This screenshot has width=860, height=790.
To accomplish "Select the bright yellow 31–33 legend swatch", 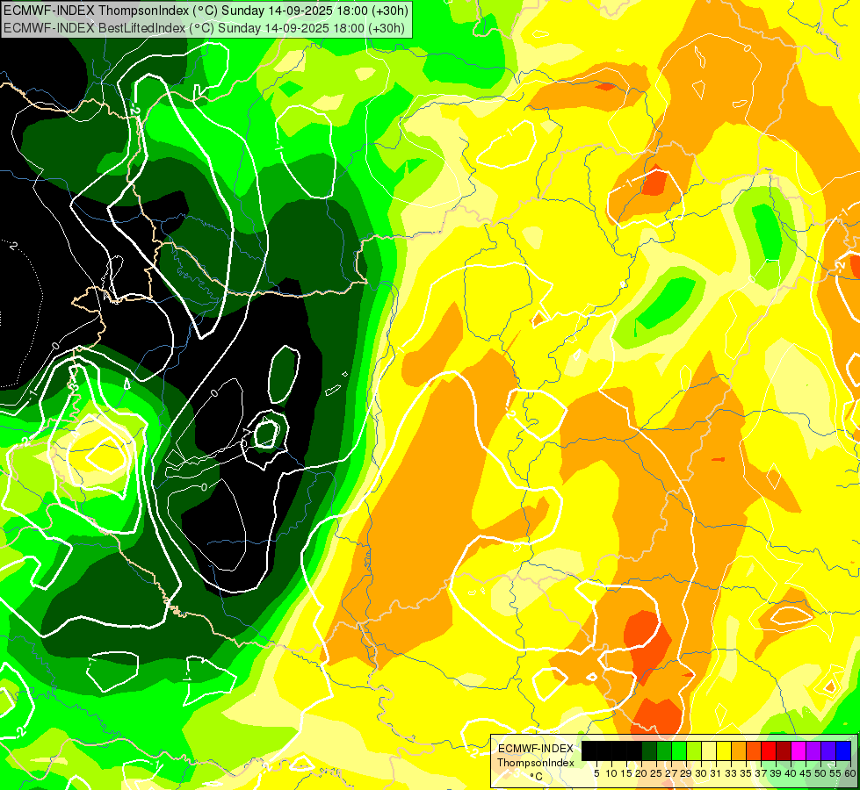I will tap(723, 750).
